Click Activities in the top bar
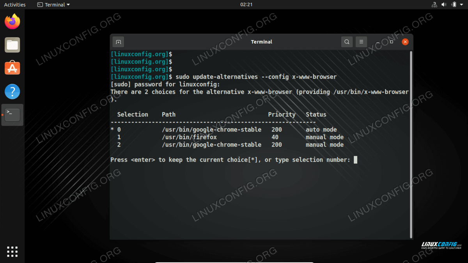The height and width of the screenshot is (263, 468). tap(15, 5)
